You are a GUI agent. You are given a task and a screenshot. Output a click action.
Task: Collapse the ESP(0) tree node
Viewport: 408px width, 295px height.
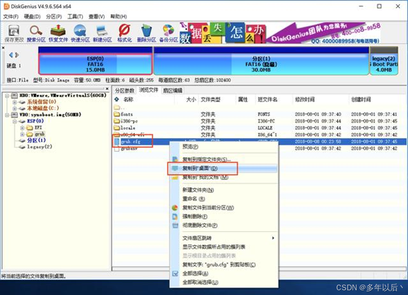(x=15, y=121)
